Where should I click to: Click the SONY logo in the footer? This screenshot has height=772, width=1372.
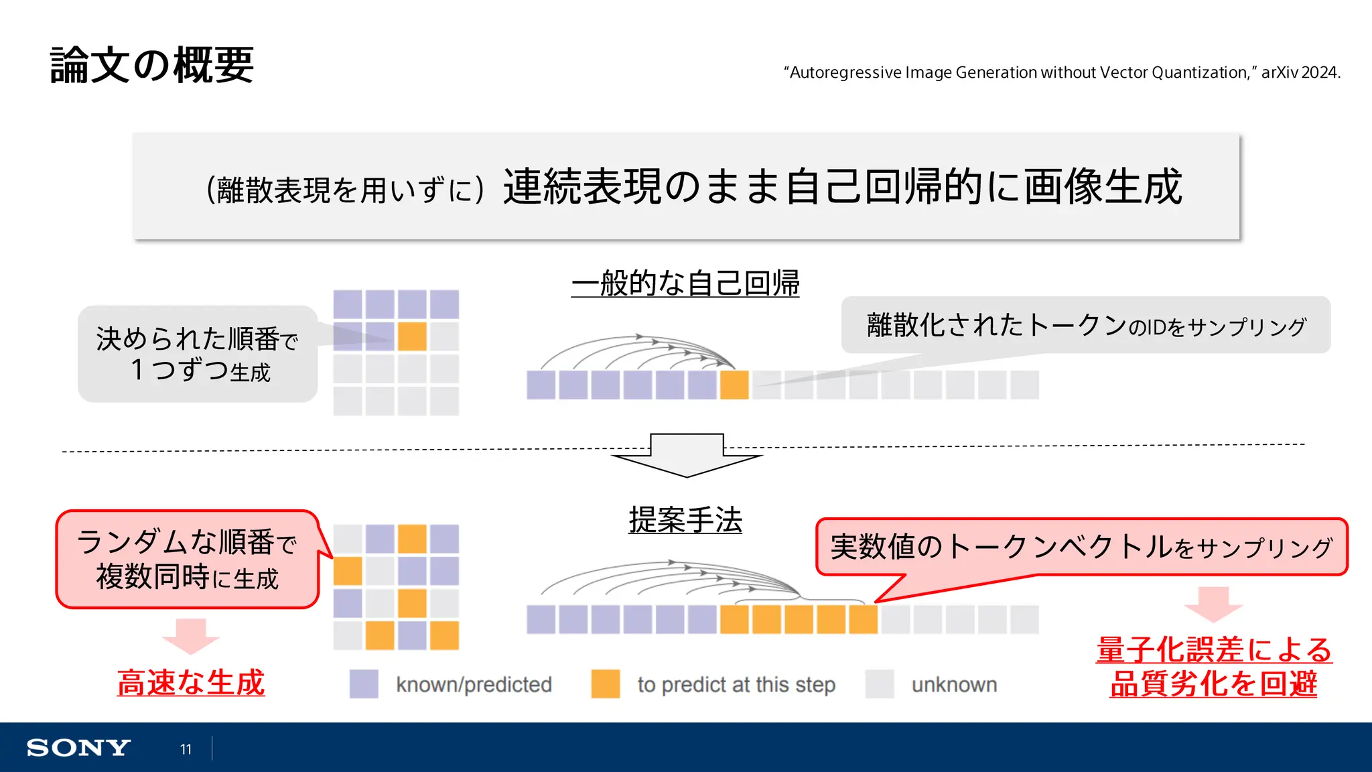click(x=78, y=747)
